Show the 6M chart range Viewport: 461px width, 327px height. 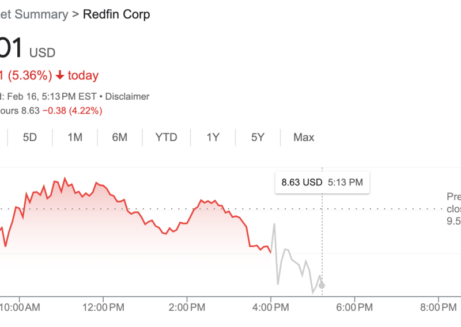[119, 138]
